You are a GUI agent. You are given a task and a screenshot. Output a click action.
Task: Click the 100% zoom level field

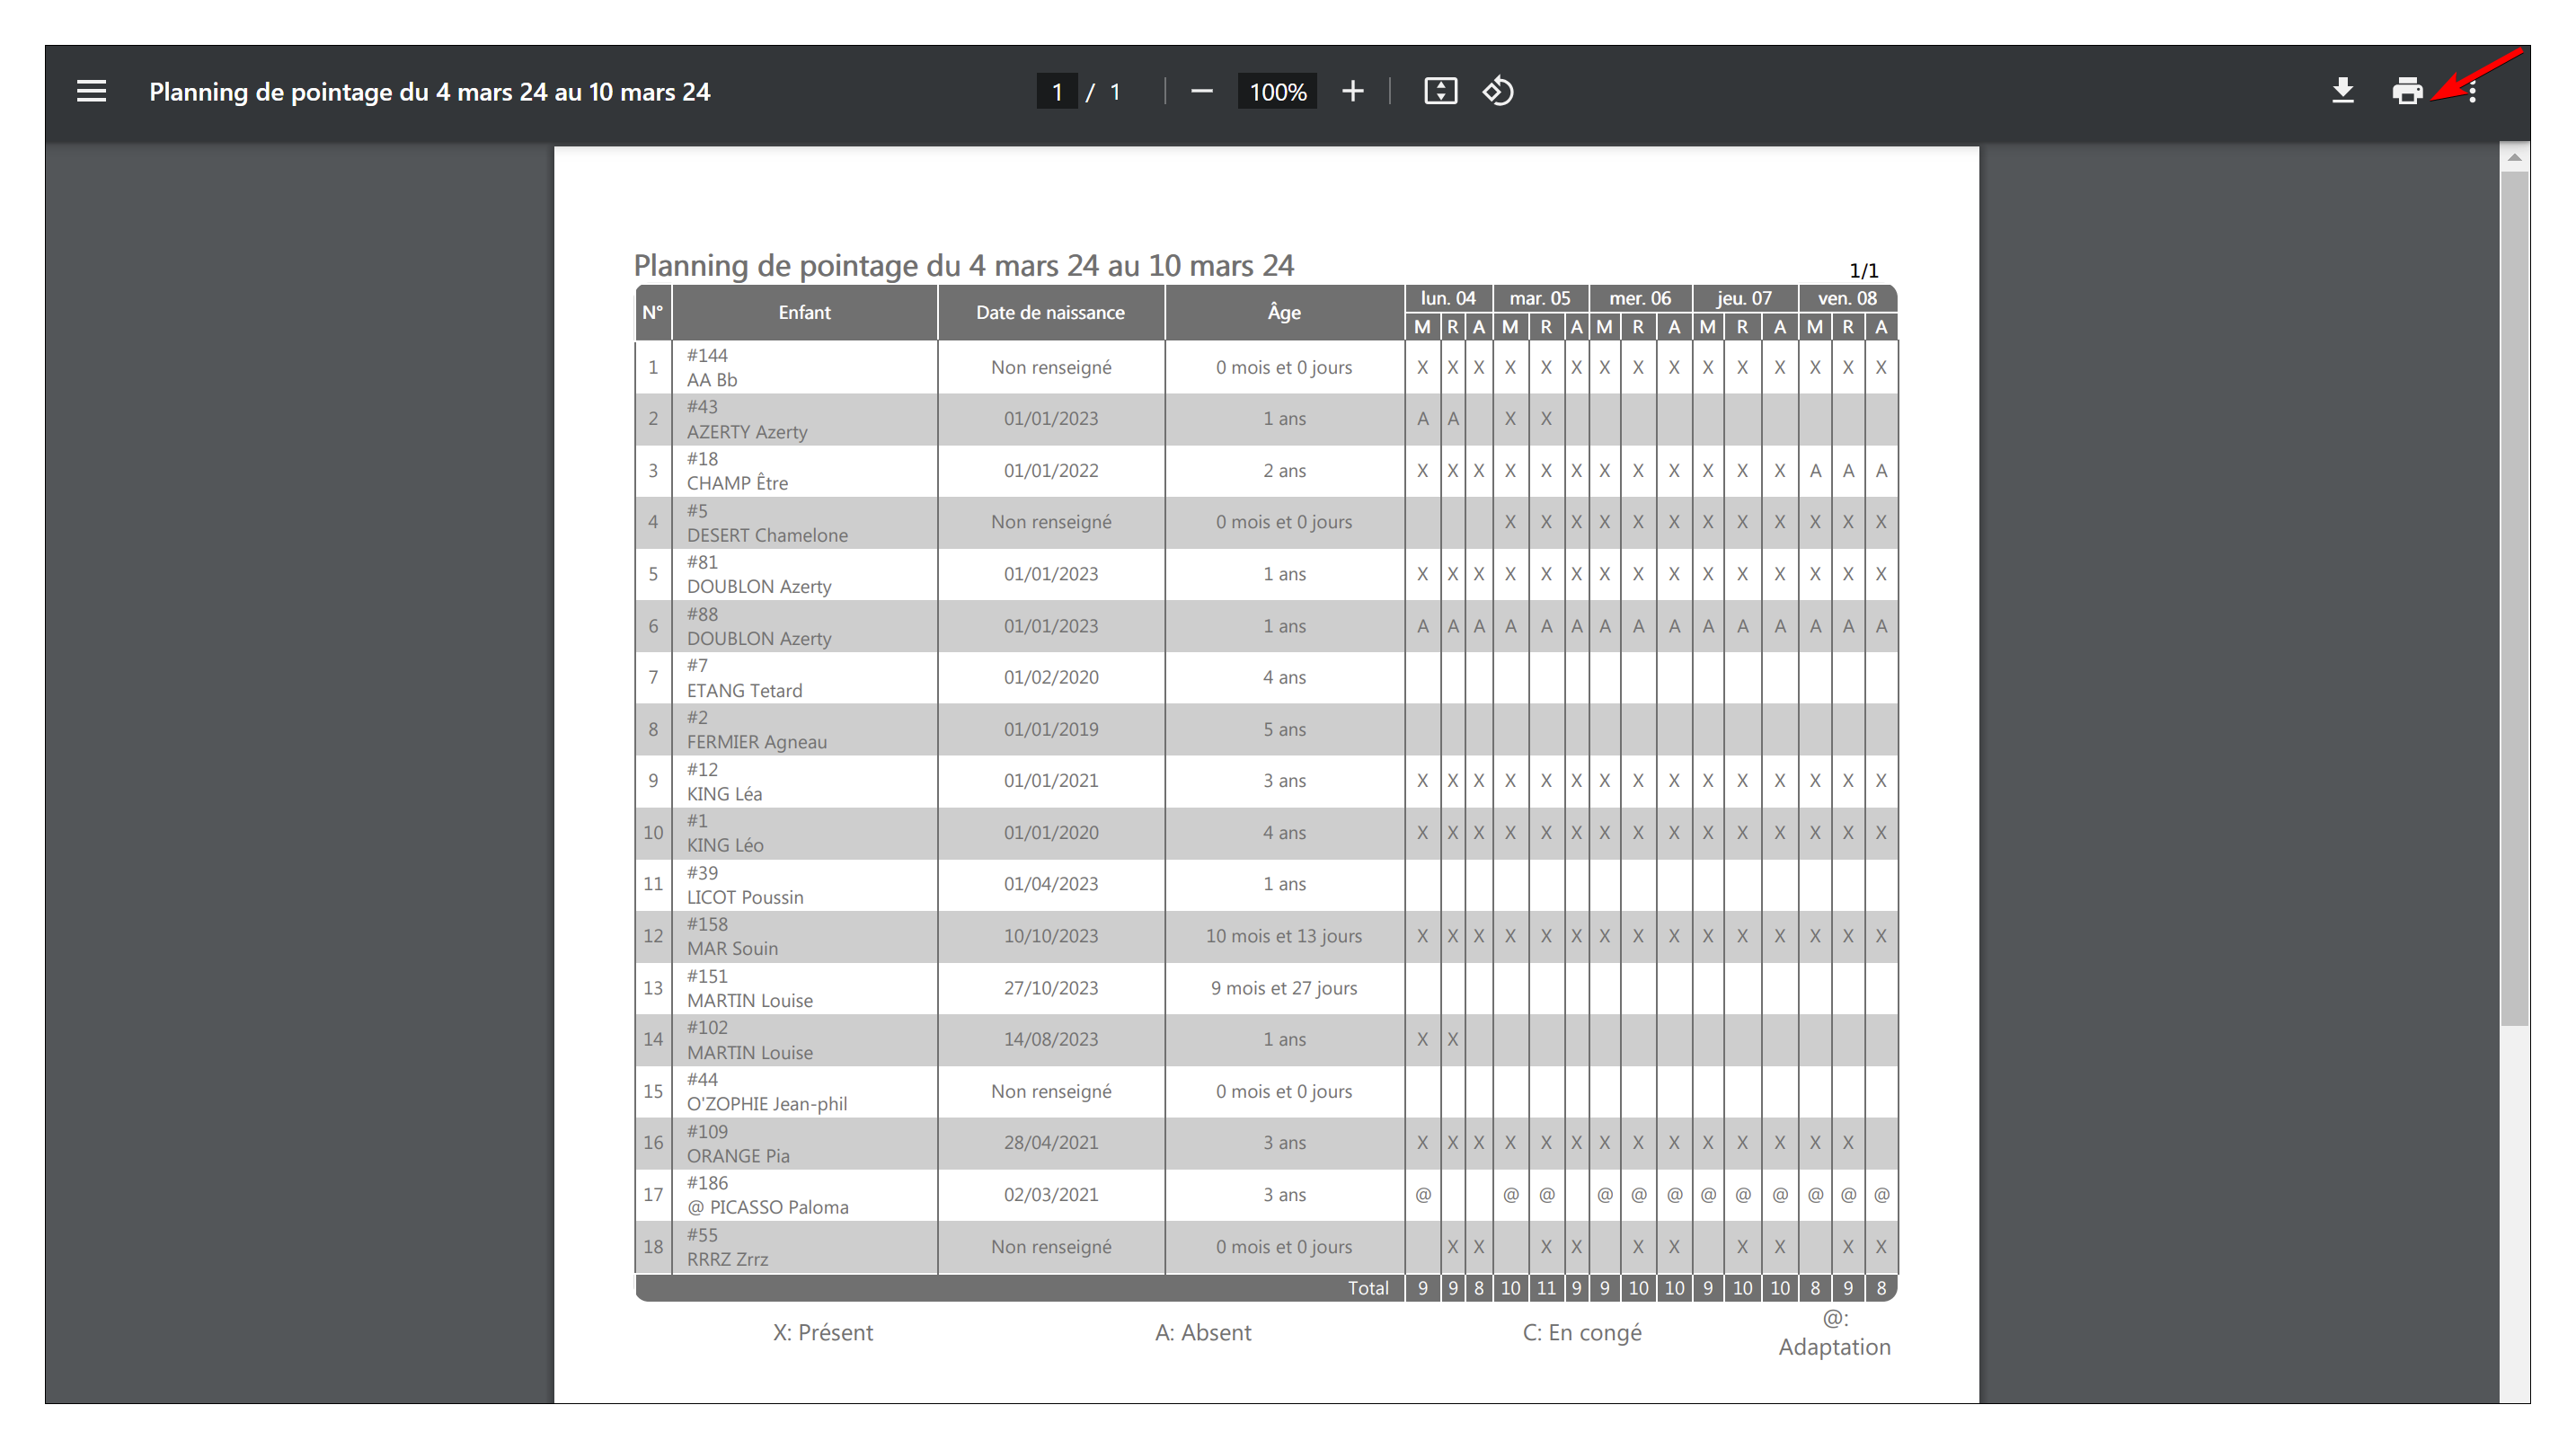click(1277, 92)
